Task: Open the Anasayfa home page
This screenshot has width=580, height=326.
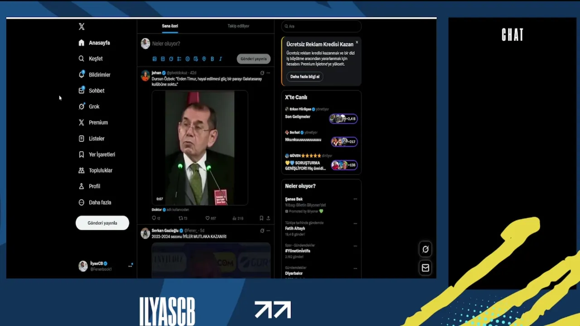Action: [x=94, y=43]
